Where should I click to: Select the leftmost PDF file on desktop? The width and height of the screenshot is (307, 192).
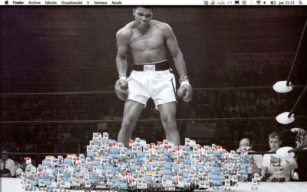pos(27,161)
